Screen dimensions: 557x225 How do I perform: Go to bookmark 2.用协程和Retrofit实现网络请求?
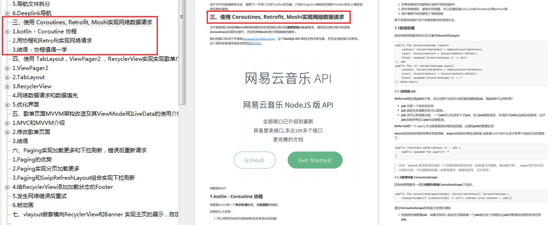tap(52, 40)
